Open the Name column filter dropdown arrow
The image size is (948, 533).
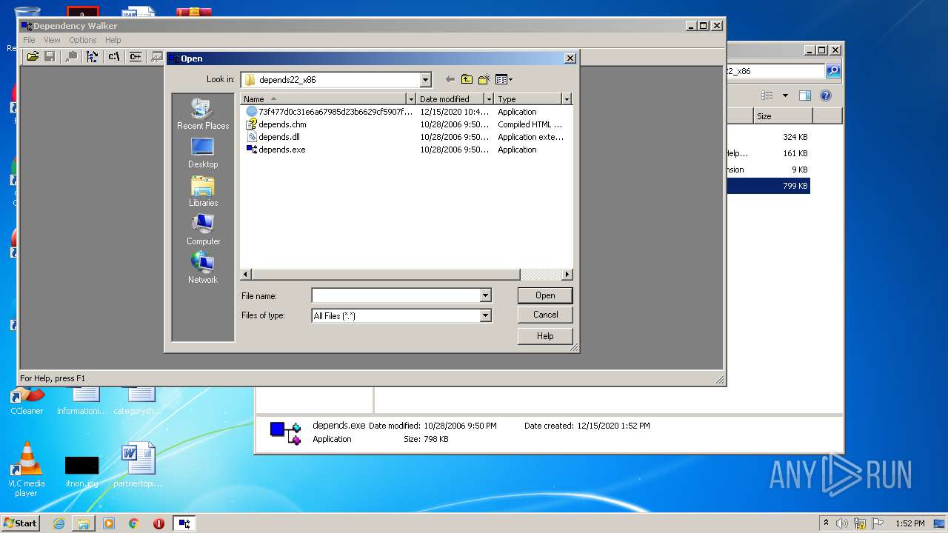[411, 98]
